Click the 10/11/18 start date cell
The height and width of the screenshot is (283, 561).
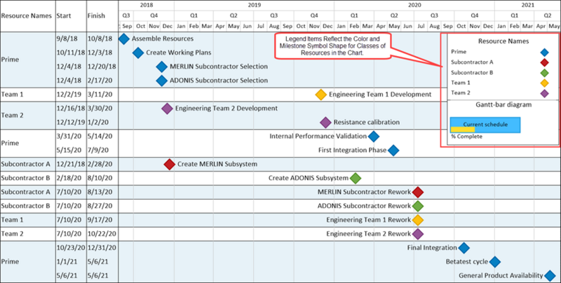71,53
